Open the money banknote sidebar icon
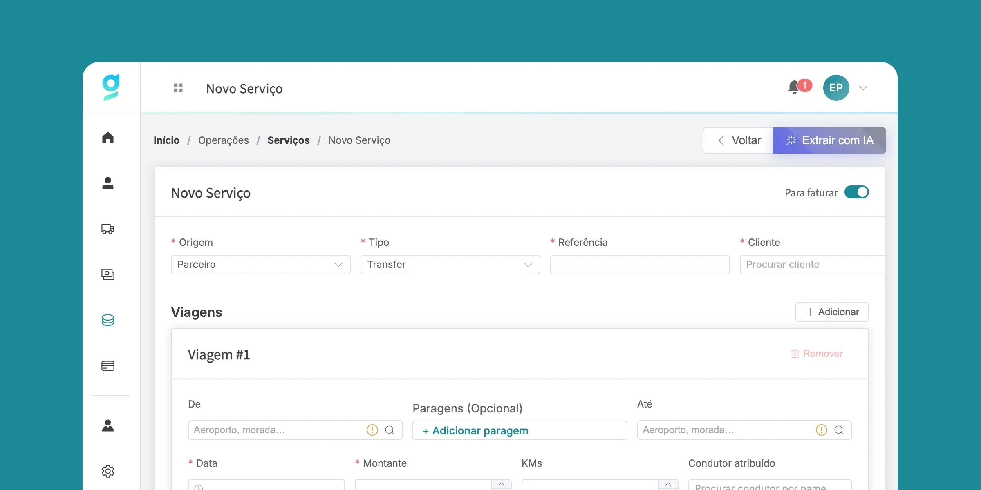Image resolution: width=981 pixels, height=490 pixels. tap(108, 274)
